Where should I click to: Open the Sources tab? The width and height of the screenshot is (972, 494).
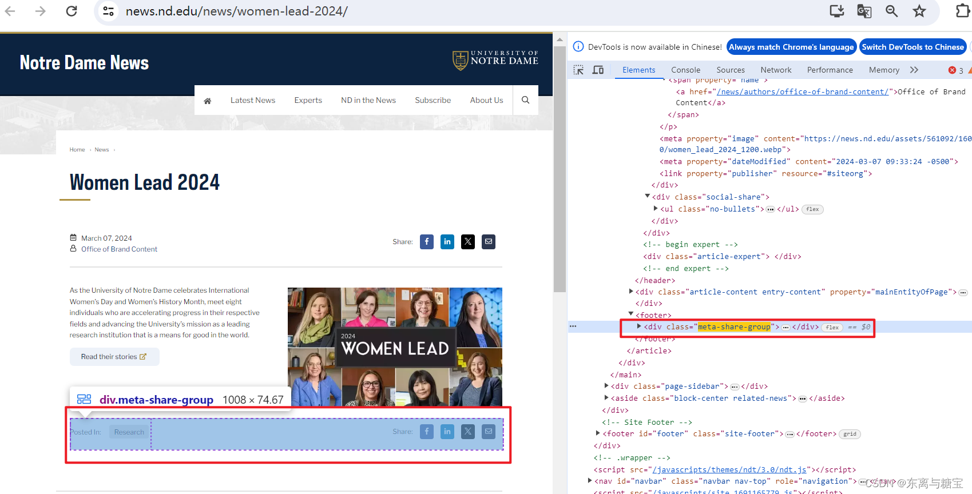(x=731, y=70)
